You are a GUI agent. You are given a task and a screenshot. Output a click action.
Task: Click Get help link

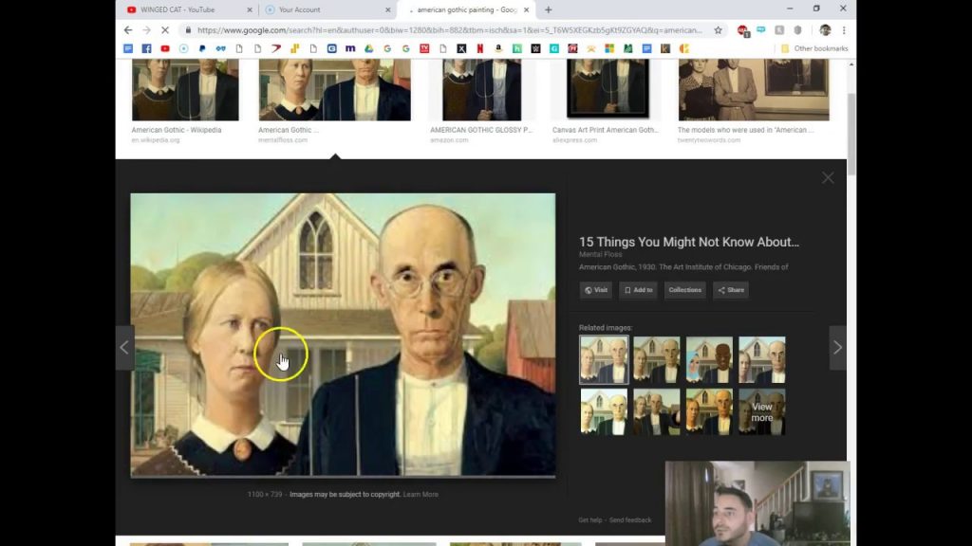(590, 520)
